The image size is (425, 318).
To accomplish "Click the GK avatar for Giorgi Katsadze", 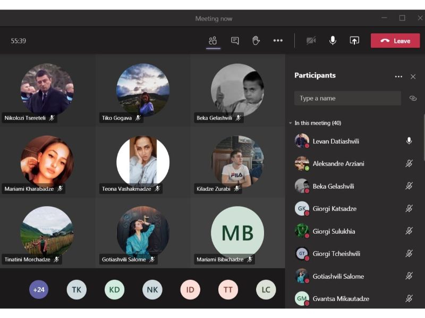I will click(x=302, y=208).
